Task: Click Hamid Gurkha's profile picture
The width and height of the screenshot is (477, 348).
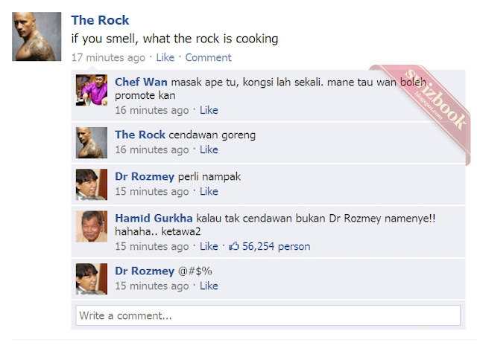Action: (92, 226)
